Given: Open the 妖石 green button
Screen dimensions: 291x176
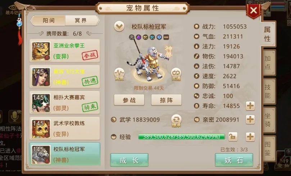Looking at the screenshot, I should 234,160.
